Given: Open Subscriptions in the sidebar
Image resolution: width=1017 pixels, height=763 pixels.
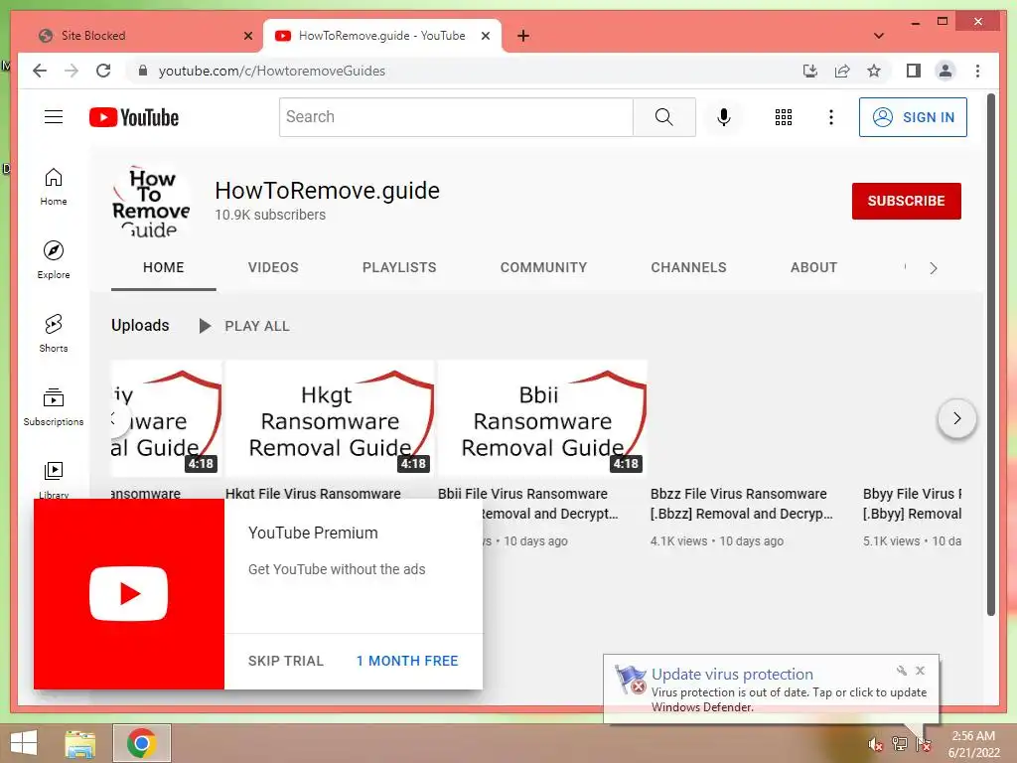Looking at the screenshot, I should 54,406.
